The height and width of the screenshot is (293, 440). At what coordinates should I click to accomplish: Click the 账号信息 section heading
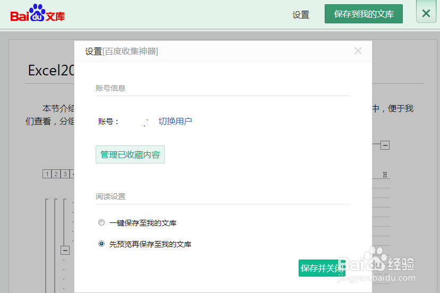click(111, 88)
